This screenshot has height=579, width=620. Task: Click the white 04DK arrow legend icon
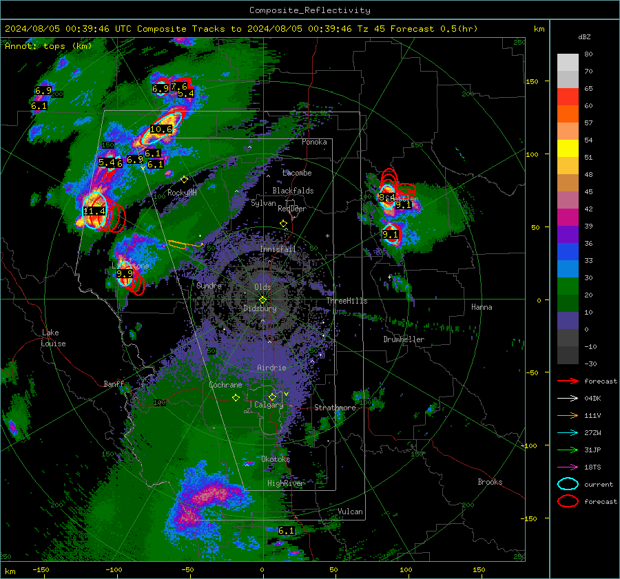pyautogui.click(x=568, y=399)
